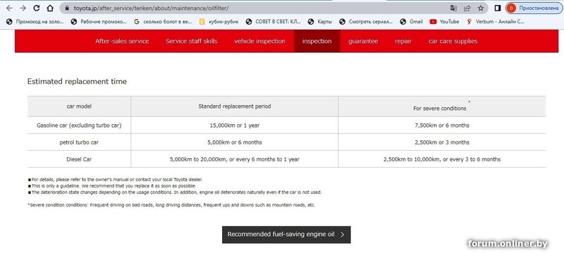Click the Gasoline car (excluding turbo car) cell
Viewport: 564px width, 260px height.
tap(79, 125)
